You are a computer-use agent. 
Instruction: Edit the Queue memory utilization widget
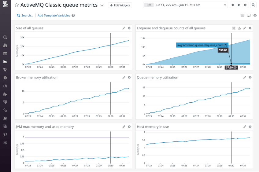pyautogui.click(x=245, y=77)
